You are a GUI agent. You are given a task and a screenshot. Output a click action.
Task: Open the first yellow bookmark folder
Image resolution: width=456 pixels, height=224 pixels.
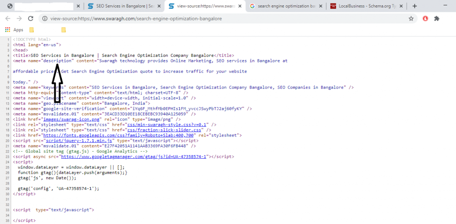pyautogui.click(x=32, y=30)
